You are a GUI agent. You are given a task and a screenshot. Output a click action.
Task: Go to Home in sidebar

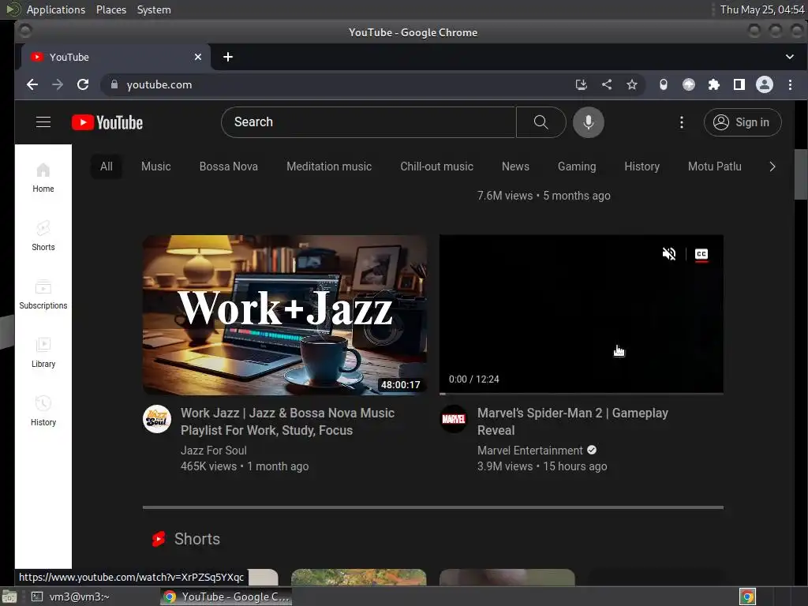(x=43, y=178)
